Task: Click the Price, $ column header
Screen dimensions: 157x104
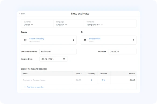Action: click(x=78, y=74)
